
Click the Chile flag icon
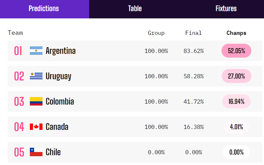click(36, 152)
